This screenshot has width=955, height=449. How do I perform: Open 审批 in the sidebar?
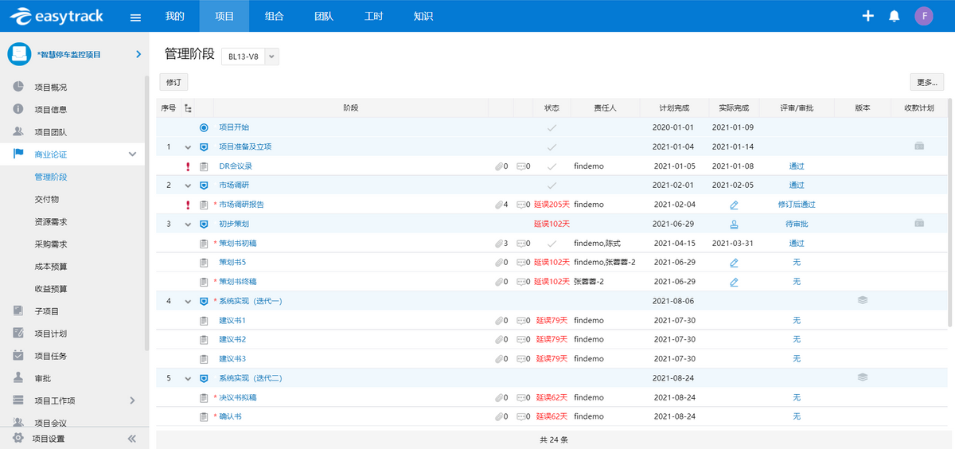[43, 378]
